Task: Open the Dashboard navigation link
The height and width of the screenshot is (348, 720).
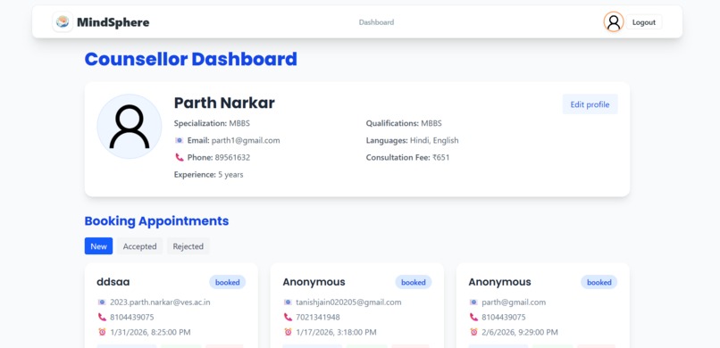Action: (x=376, y=22)
